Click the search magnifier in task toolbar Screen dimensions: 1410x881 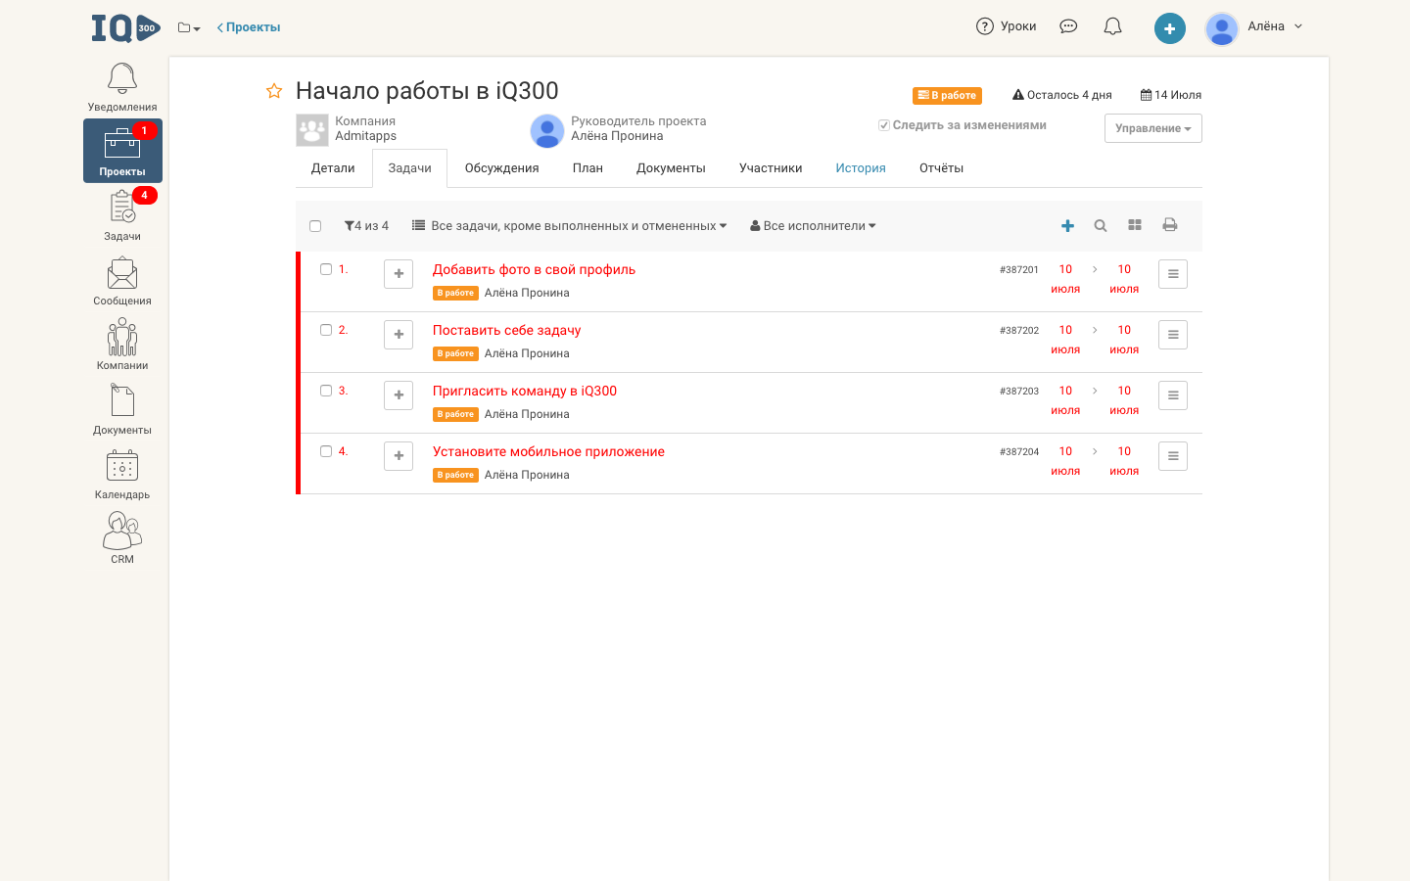tap(1101, 226)
